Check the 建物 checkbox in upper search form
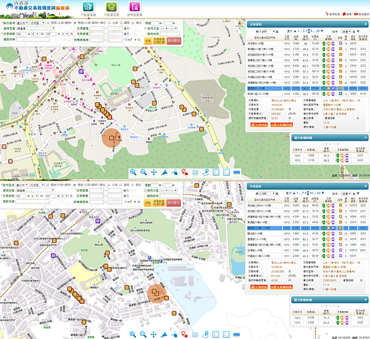The image size is (370, 339). pos(121,23)
